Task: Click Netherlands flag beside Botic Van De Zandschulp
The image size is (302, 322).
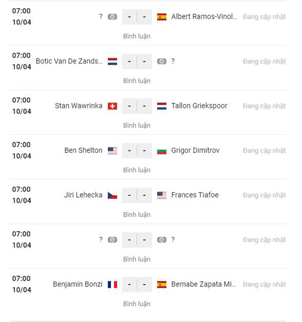Action: 113,62
